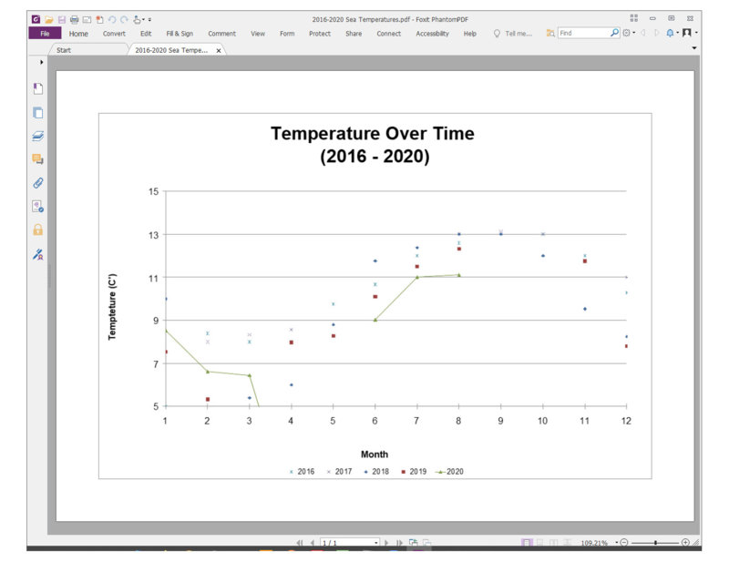This screenshot has width=729, height=562.
Task: Open the Pages thumbnails panel
Action: point(38,113)
